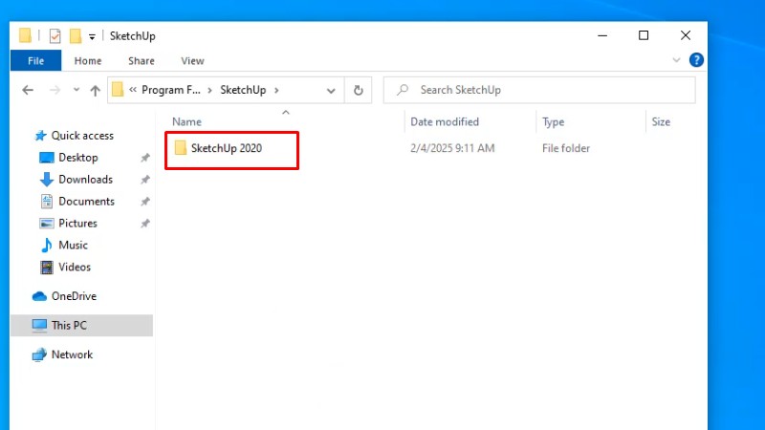Toggle the pin beside Downloads
This screenshot has height=430, width=765.
click(x=145, y=180)
